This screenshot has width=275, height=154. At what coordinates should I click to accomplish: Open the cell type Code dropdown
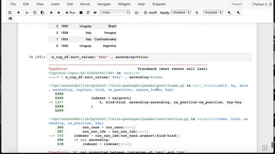tap(115, 12)
